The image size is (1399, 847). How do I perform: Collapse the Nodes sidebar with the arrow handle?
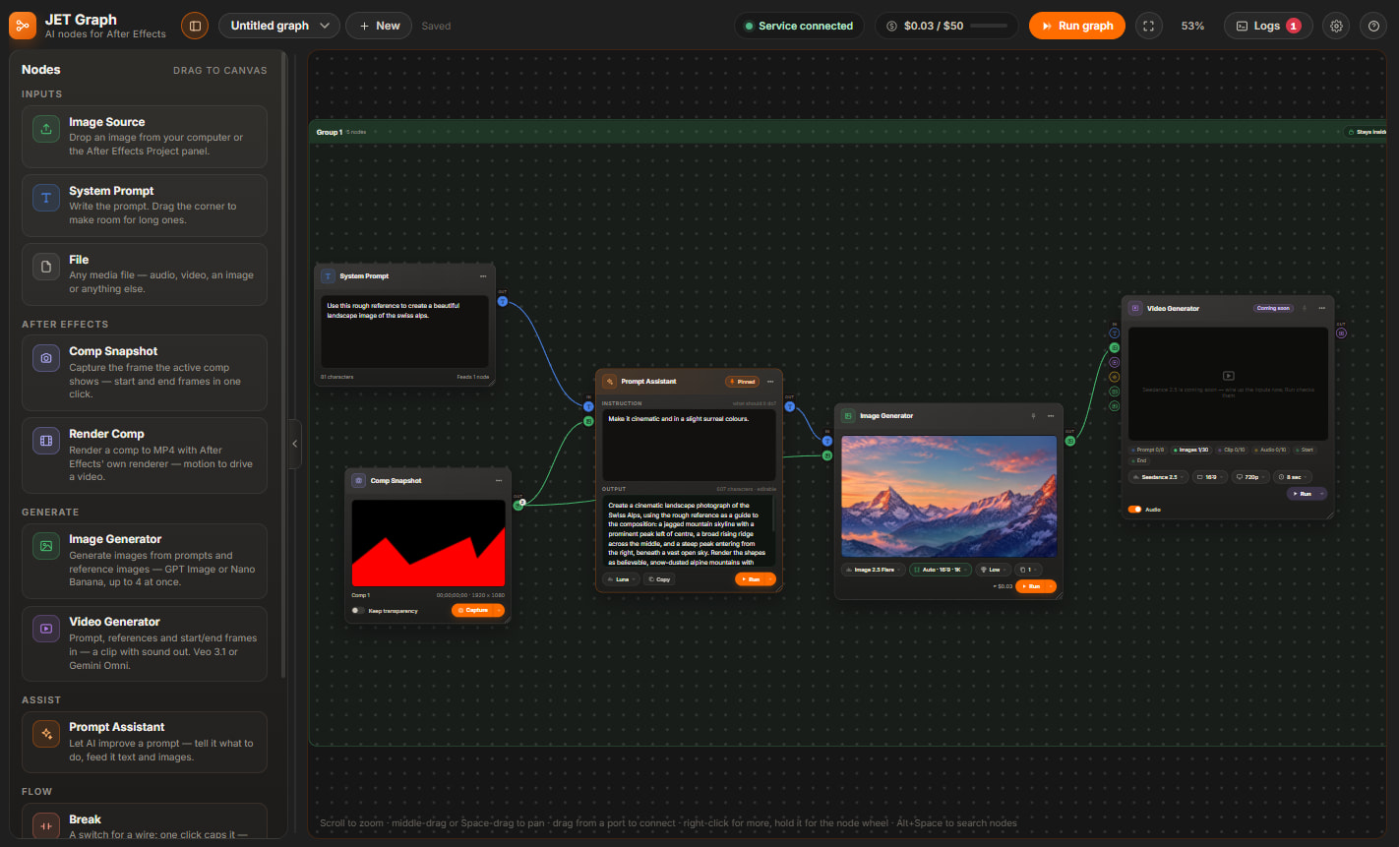295,444
